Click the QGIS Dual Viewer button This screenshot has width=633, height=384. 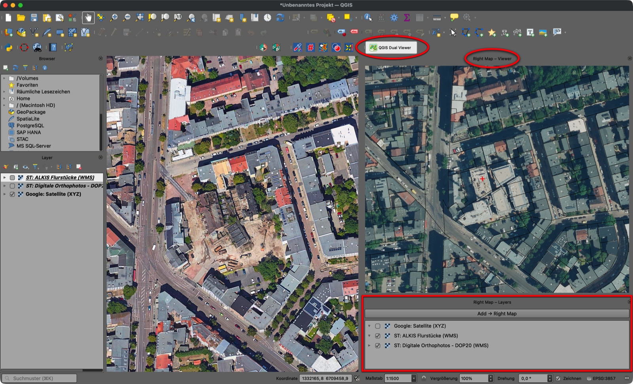391,47
